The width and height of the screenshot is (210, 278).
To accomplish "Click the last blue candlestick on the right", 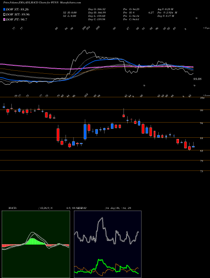I will [x=193, y=147].
